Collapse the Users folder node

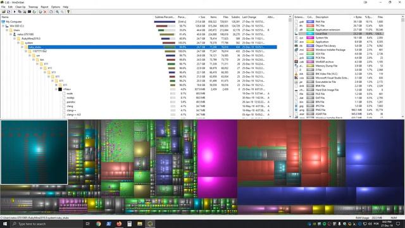(7, 30)
